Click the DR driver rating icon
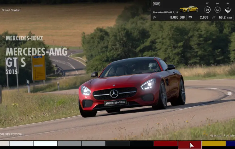Screen dimensions: 235x149 pyautogui.click(x=218, y=10)
